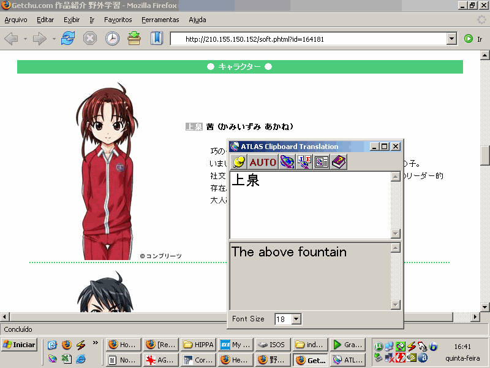The height and width of the screenshot is (368, 490).
Task: Click the black-haired character image
Action: (x=105, y=292)
